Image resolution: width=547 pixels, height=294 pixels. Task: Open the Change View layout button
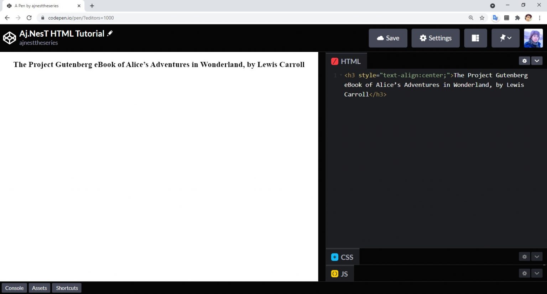pos(475,38)
